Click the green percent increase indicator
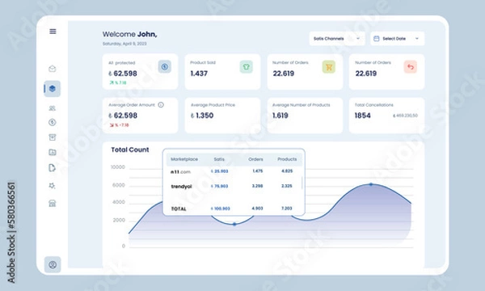The width and height of the screenshot is (485, 291). 118,83
